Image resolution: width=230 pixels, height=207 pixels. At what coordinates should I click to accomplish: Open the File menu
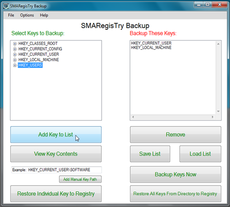tap(11, 15)
